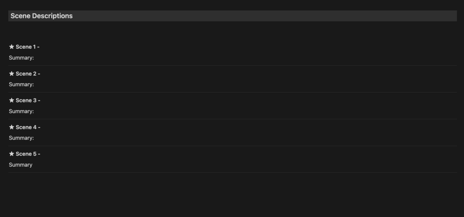This screenshot has height=217, width=464.
Task: Click the star icon beside Scene 1
Action: [x=12, y=47]
